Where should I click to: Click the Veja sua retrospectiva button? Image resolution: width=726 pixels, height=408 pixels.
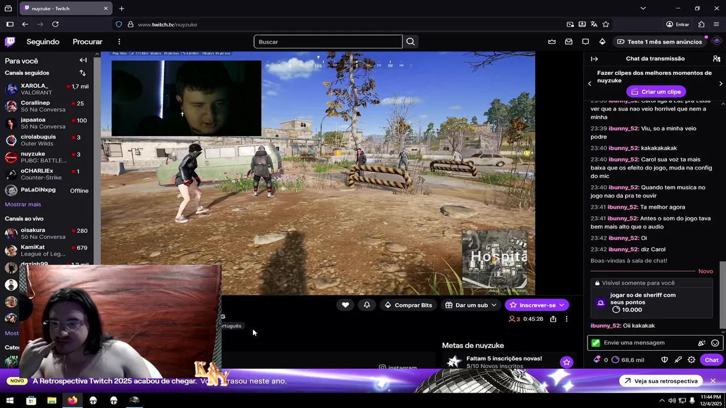(660, 381)
